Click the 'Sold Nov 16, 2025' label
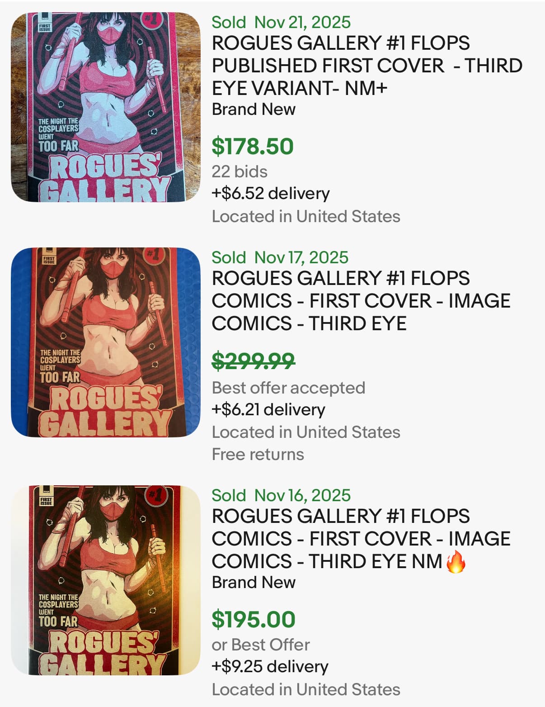Screen dimensions: 545x707 pyautogui.click(x=281, y=495)
